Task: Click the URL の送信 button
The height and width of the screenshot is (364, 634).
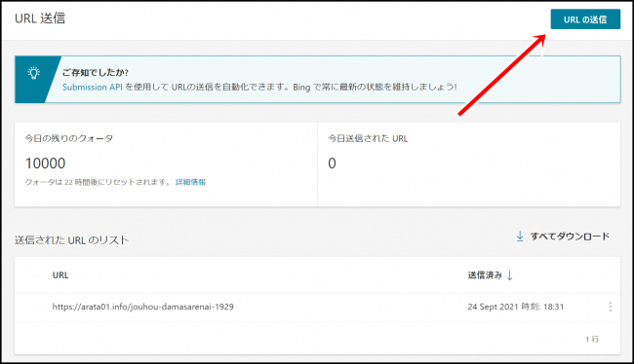Action: pos(585,19)
